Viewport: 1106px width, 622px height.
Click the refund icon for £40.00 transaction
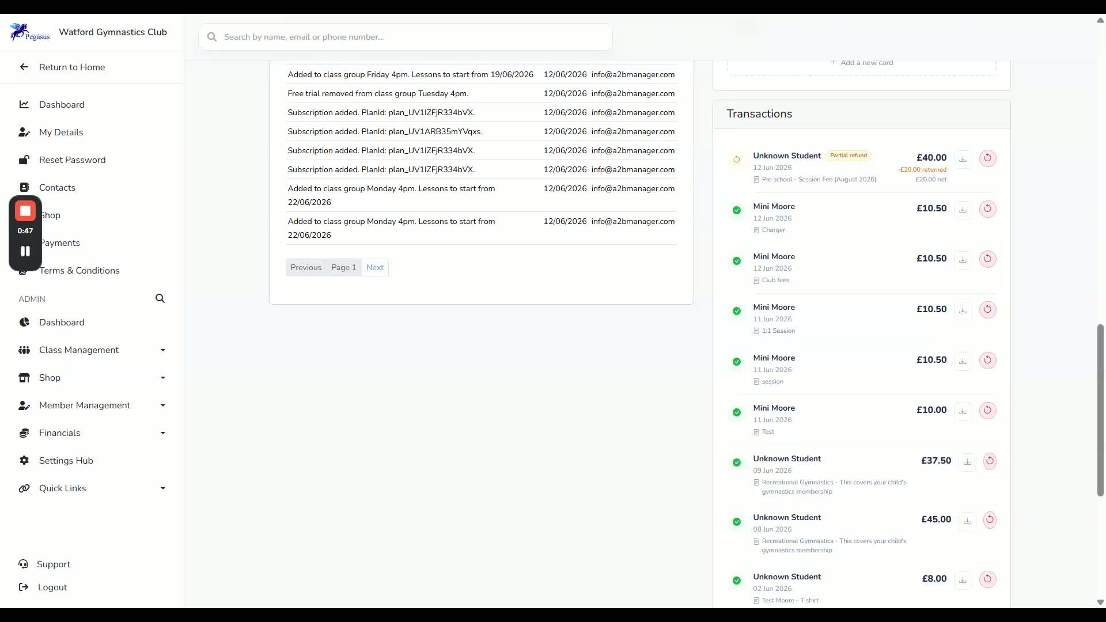click(x=987, y=158)
